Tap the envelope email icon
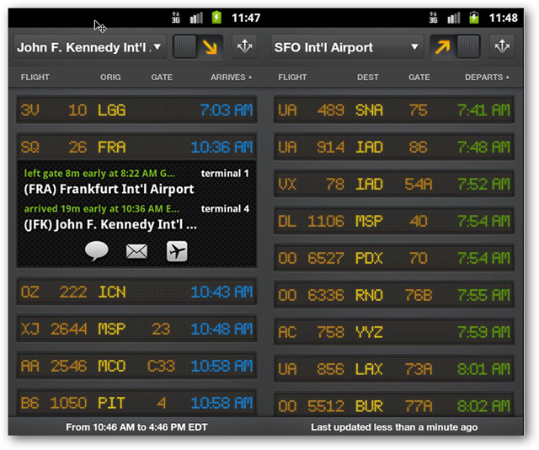 click(136, 251)
